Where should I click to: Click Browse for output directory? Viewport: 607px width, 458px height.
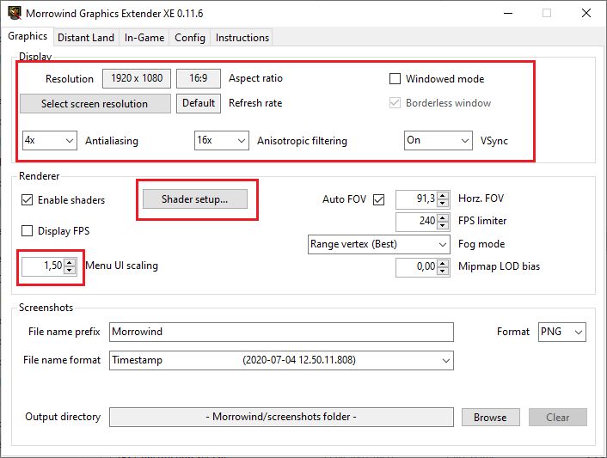(x=490, y=418)
